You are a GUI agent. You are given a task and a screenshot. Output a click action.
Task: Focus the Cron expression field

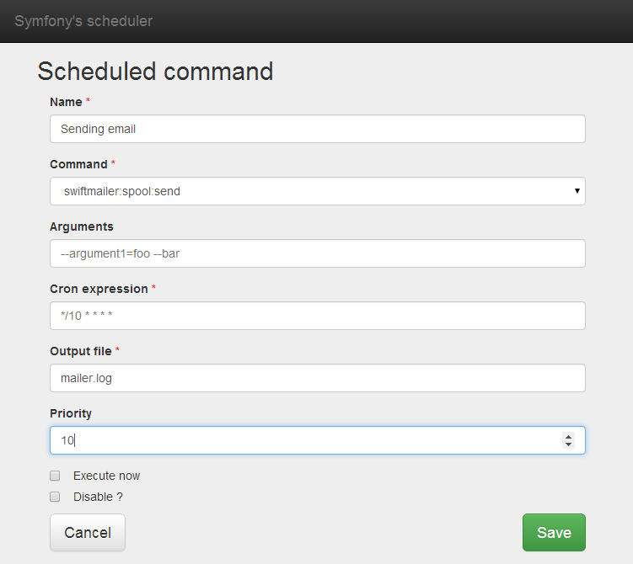[x=317, y=316]
